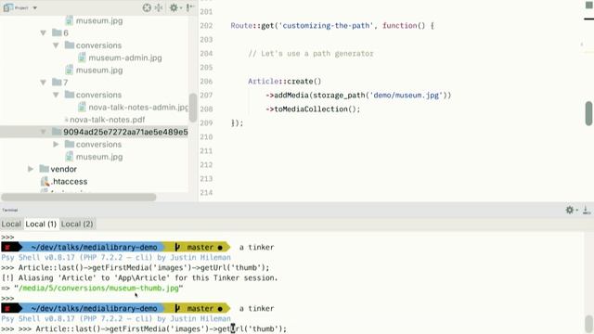Collapse folder 7 in the project tree
This screenshot has height=334, width=594.
[x=44, y=83]
